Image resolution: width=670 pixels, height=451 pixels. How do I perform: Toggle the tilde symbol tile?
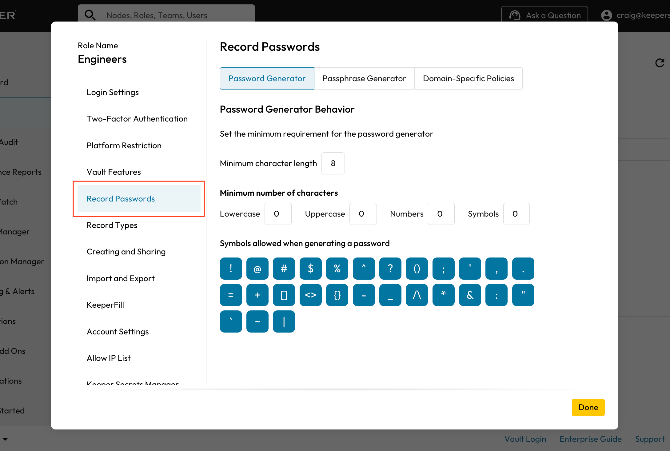click(257, 321)
